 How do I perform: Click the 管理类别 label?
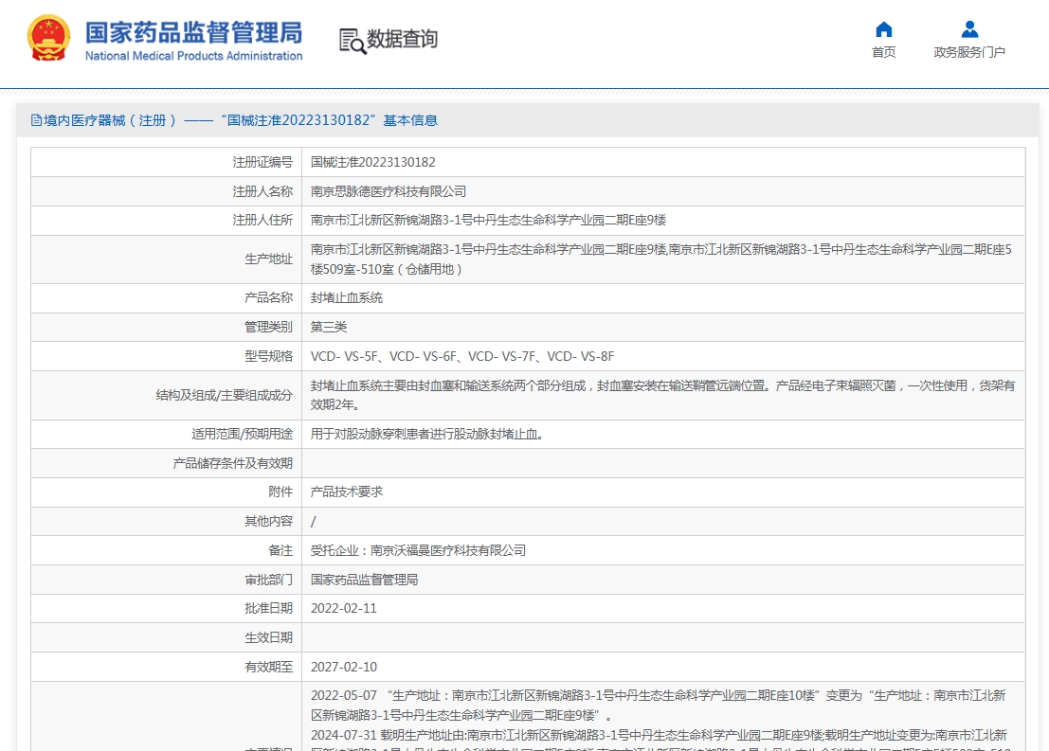[x=268, y=327]
